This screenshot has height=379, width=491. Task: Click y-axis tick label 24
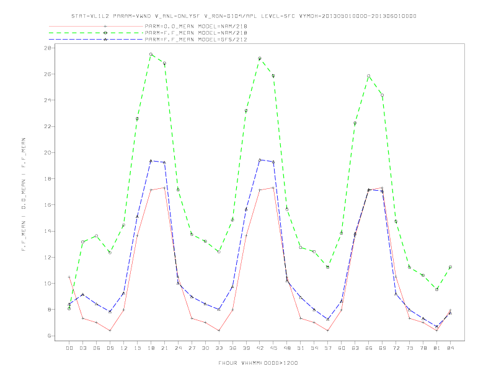48,100
